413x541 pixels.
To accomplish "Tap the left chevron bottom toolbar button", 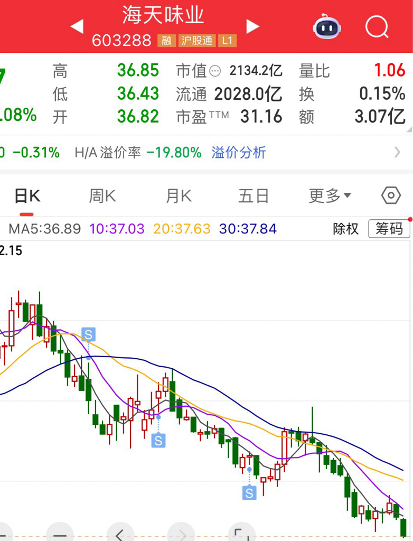I will 120,534.
